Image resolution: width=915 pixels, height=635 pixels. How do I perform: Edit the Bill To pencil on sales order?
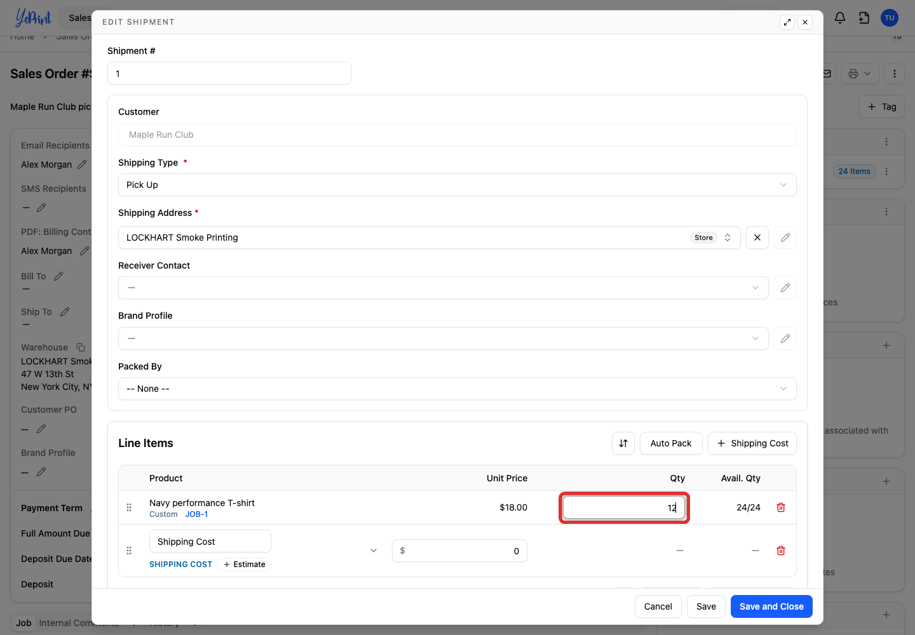point(58,276)
